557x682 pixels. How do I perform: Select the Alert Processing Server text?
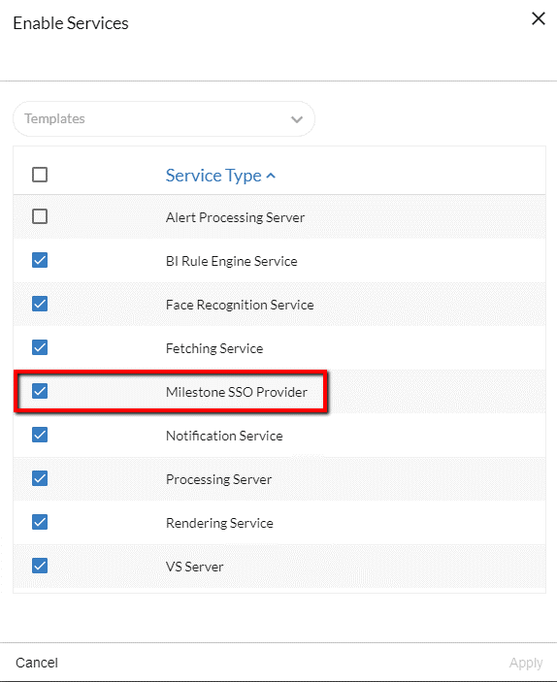point(235,217)
